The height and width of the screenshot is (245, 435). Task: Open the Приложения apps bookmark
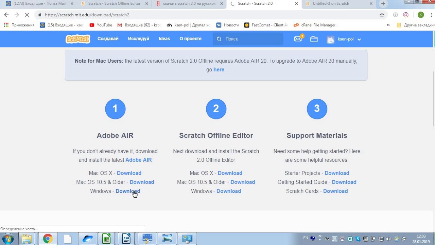click(19, 25)
